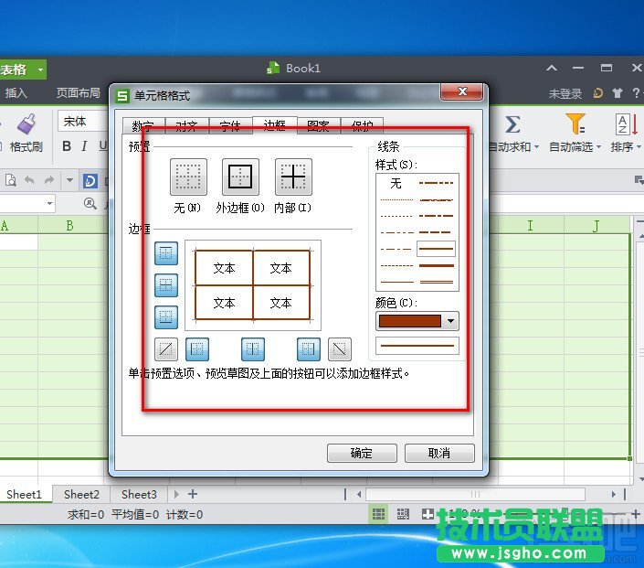Click the AutoFilter funnel icon
This screenshot has width=644, height=568.
click(x=575, y=124)
